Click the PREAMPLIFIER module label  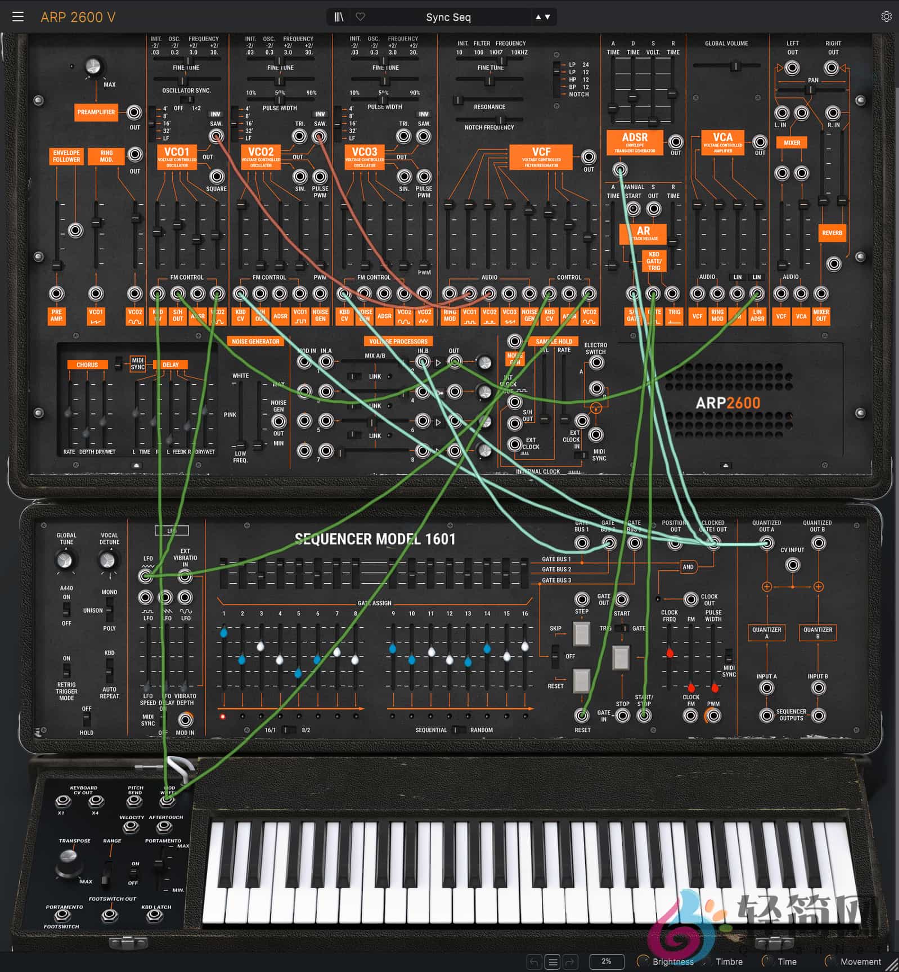click(x=96, y=112)
